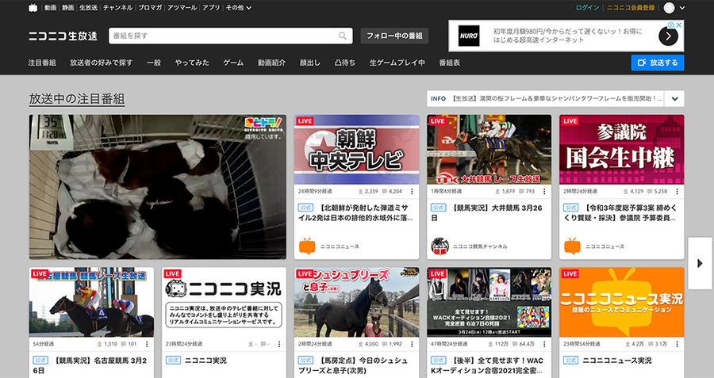Select the 動画紹介 category tab
This screenshot has width=714, height=378.
pos(271,63)
